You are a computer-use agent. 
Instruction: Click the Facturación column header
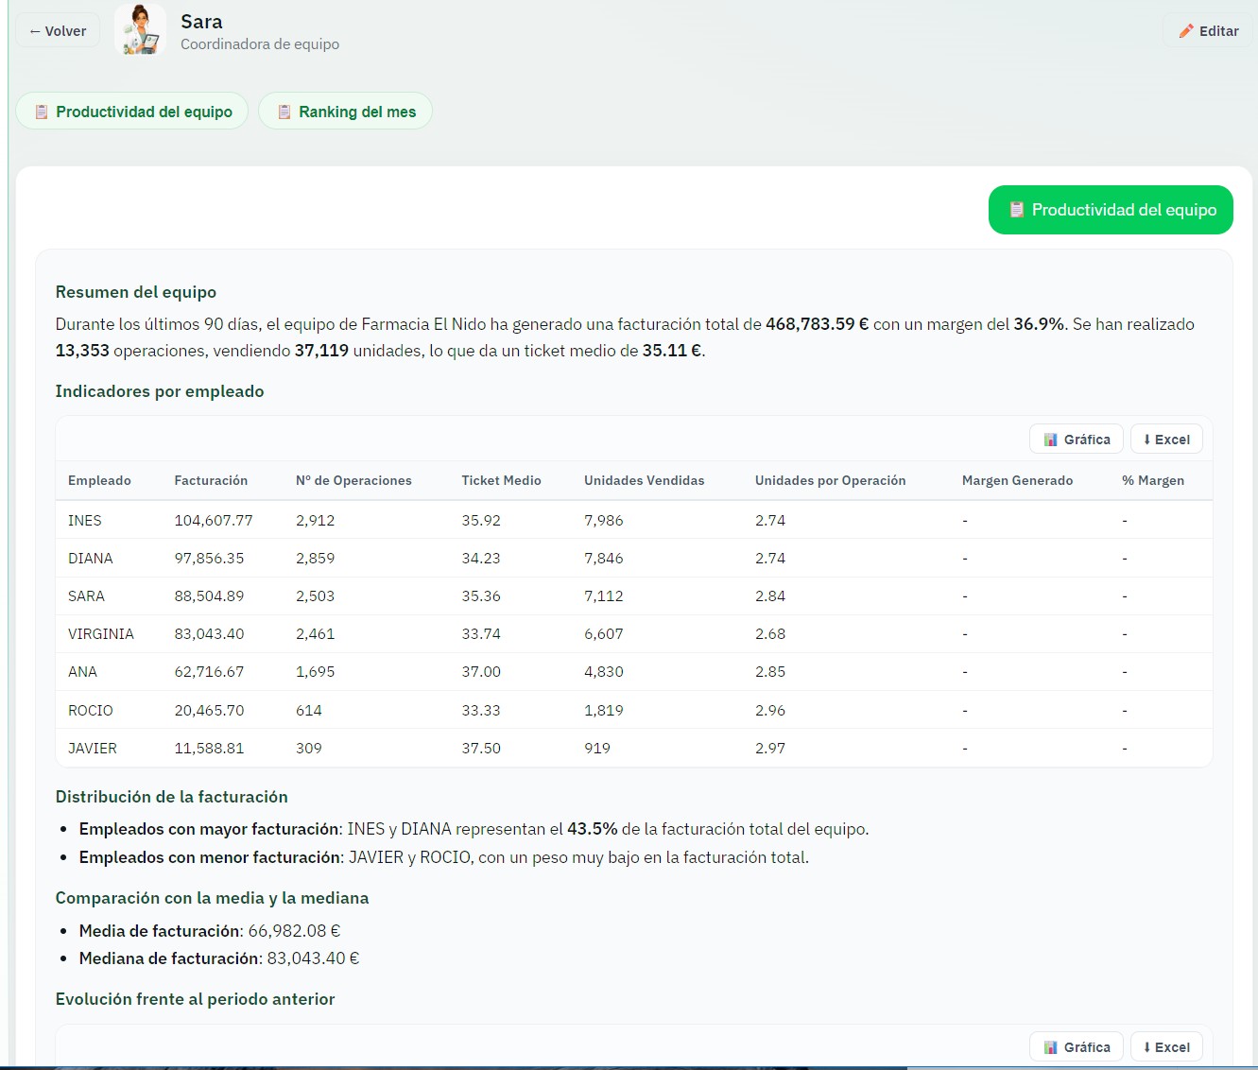coord(211,480)
